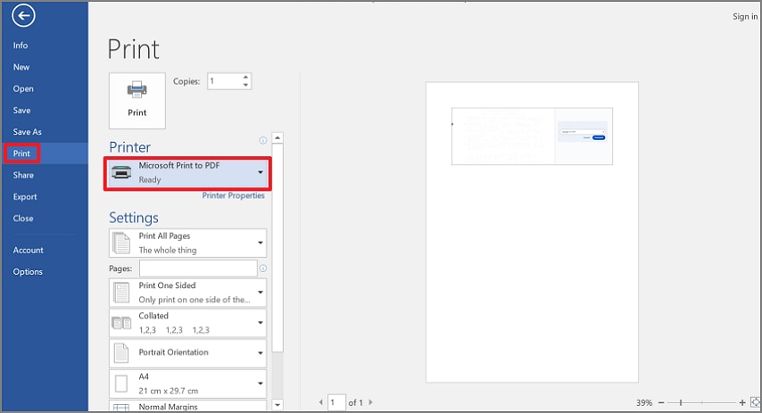Expand the Portrait Orientation dropdown
762x413 pixels.
(187, 352)
